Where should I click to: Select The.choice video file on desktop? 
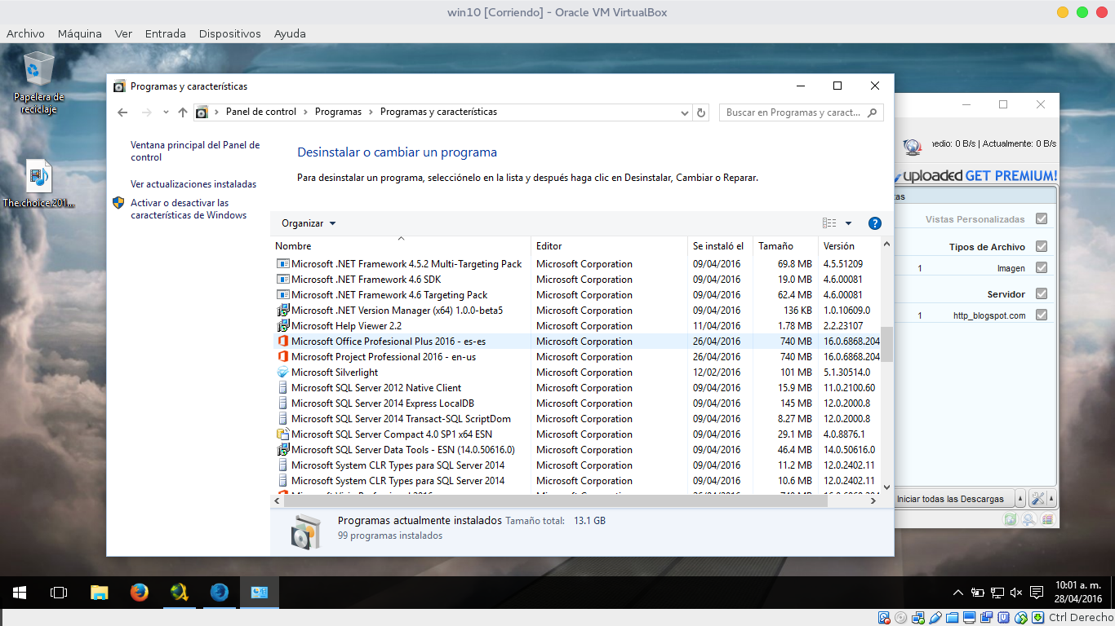(x=38, y=184)
